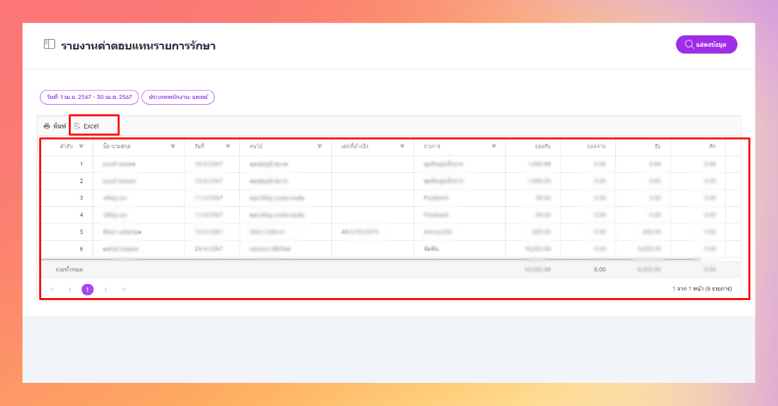This screenshot has height=406, width=778.
Task: Export the table with the Excel button
Action: coord(86,126)
